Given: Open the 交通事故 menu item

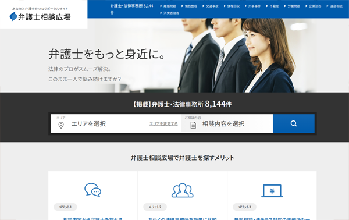Looking at the screenshot, I should coord(211,6).
